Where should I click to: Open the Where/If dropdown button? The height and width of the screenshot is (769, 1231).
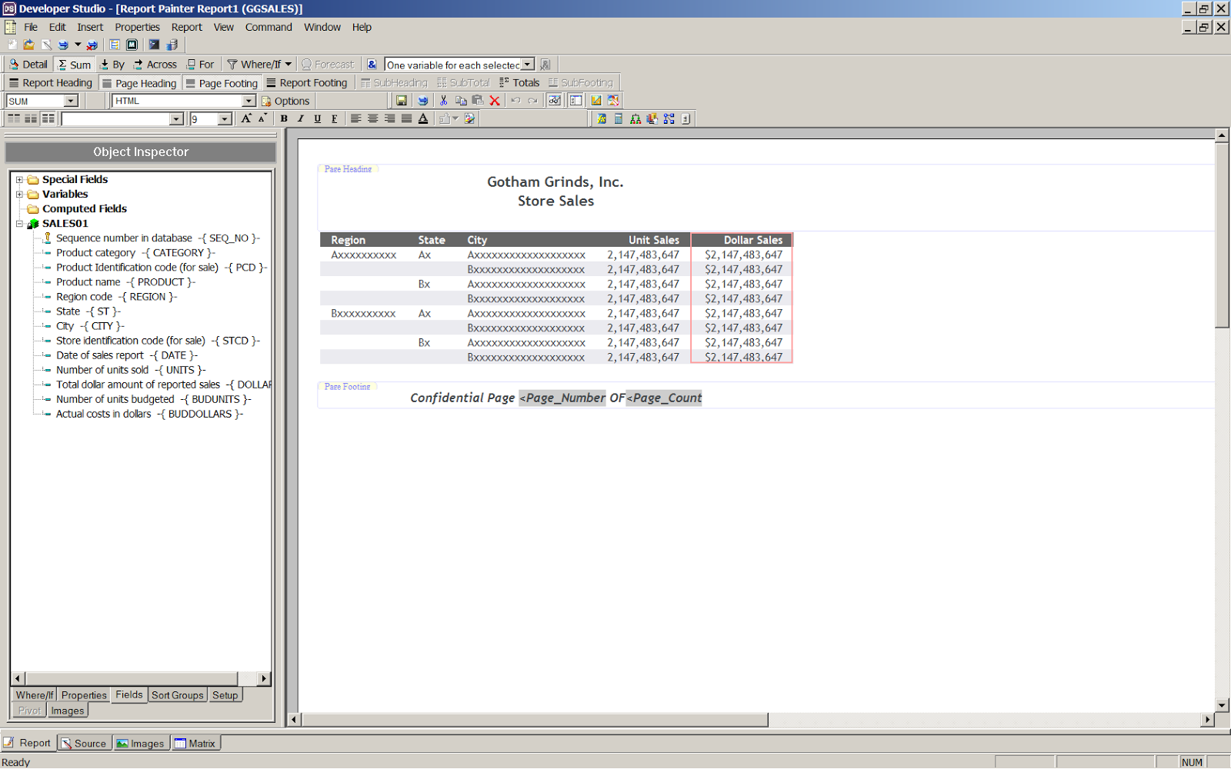click(259, 65)
